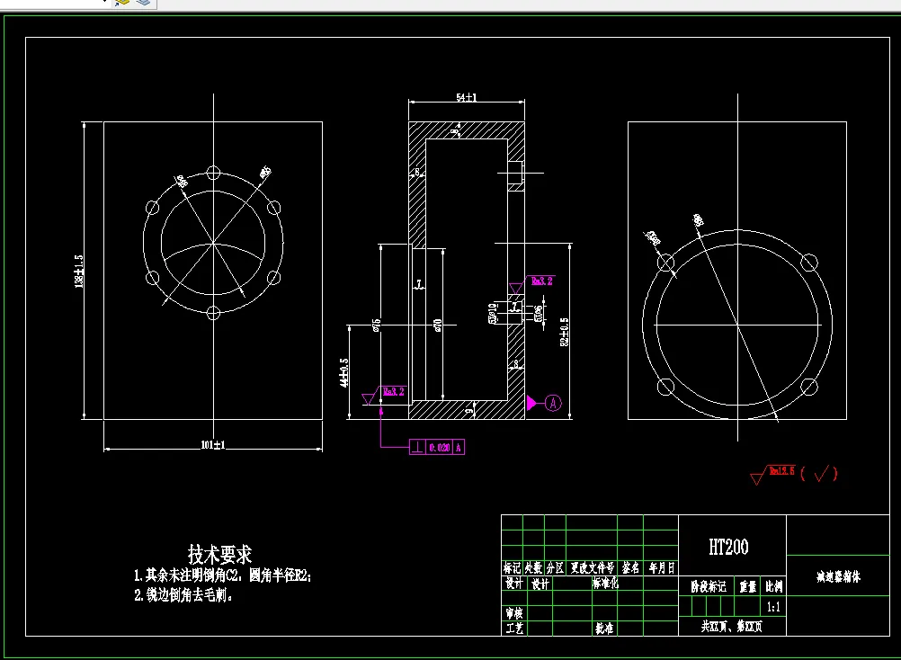The width and height of the screenshot is (901, 660).
Task: Select the 82±0.5 vertical dimension
Action: pos(565,332)
